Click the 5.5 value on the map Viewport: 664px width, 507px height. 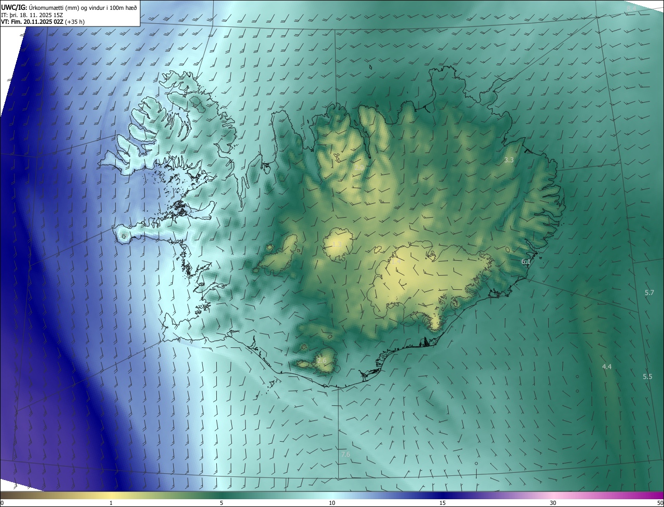click(x=647, y=377)
